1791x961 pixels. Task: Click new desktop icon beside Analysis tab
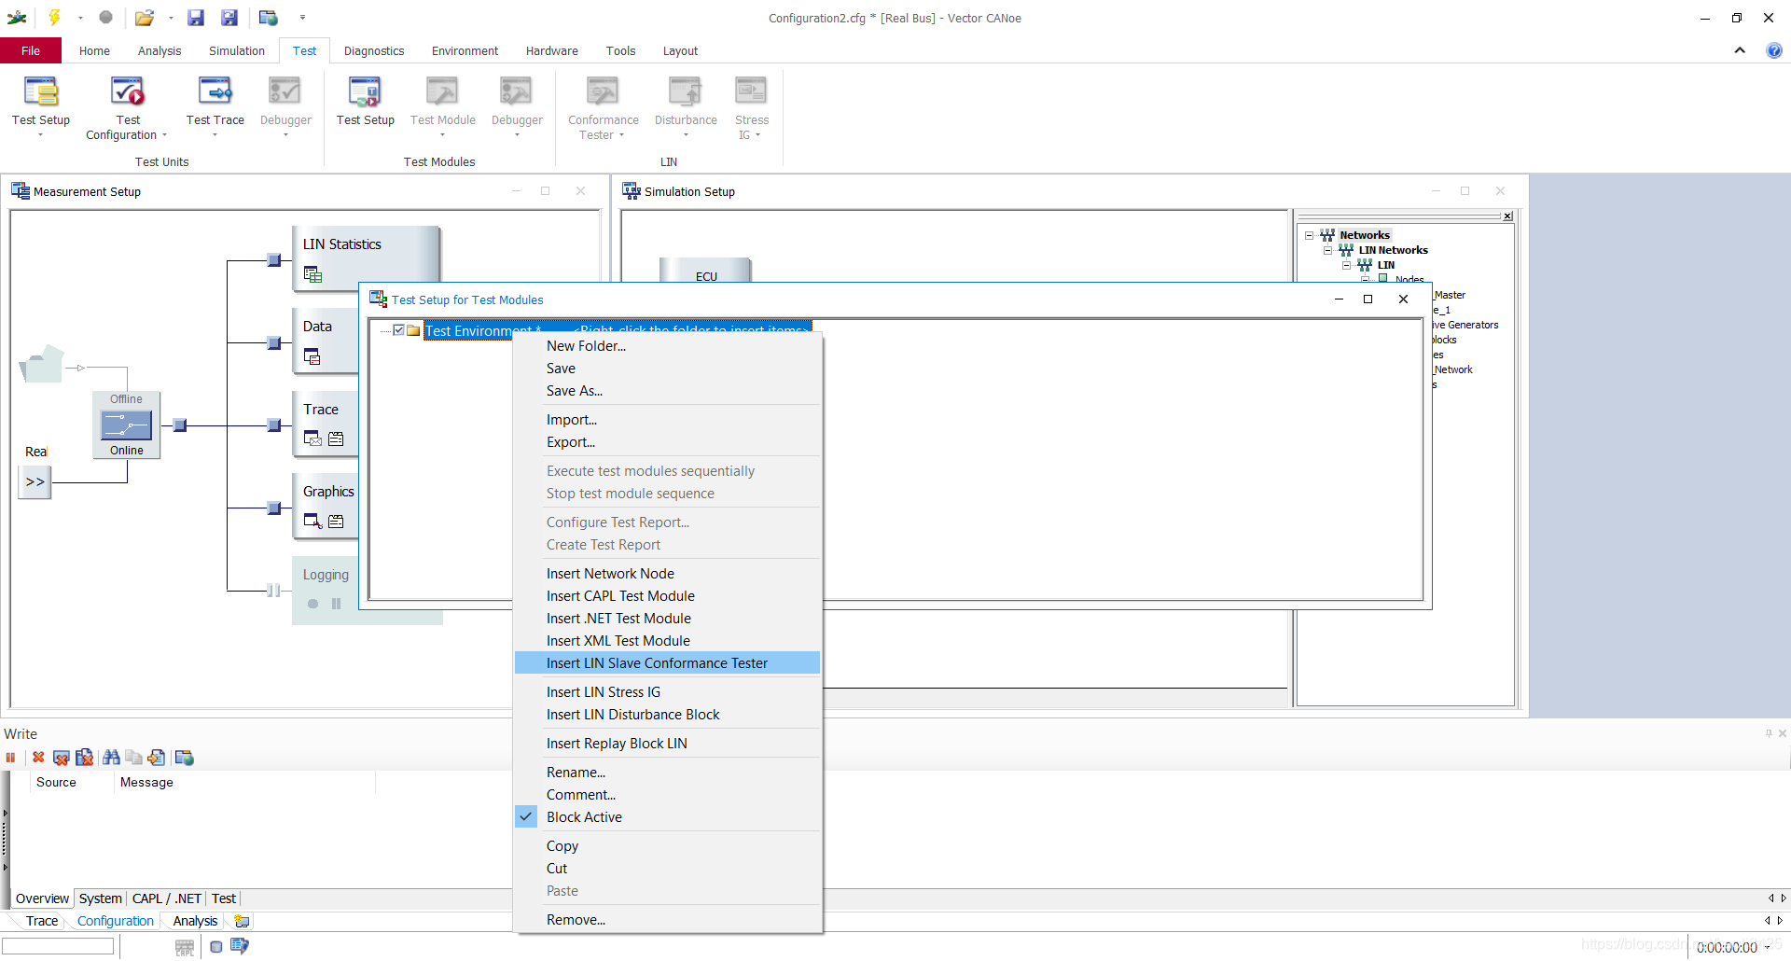pos(242,921)
